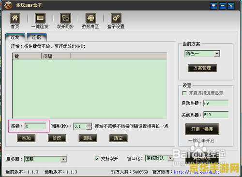Toggle the 支持双开 checkbox
This screenshot has height=177, width=242.
click(x=97, y=159)
